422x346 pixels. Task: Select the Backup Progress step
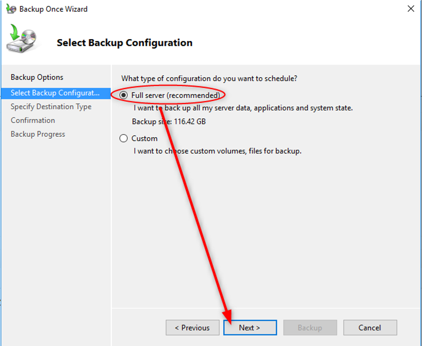point(38,134)
